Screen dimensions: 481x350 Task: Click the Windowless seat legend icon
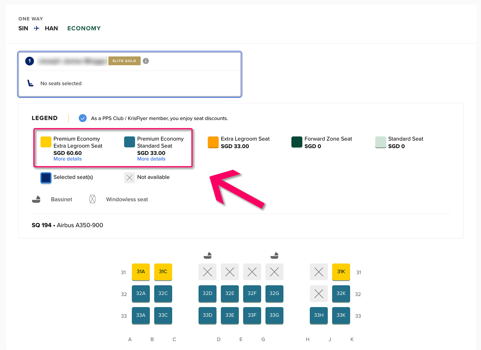point(92,199)
